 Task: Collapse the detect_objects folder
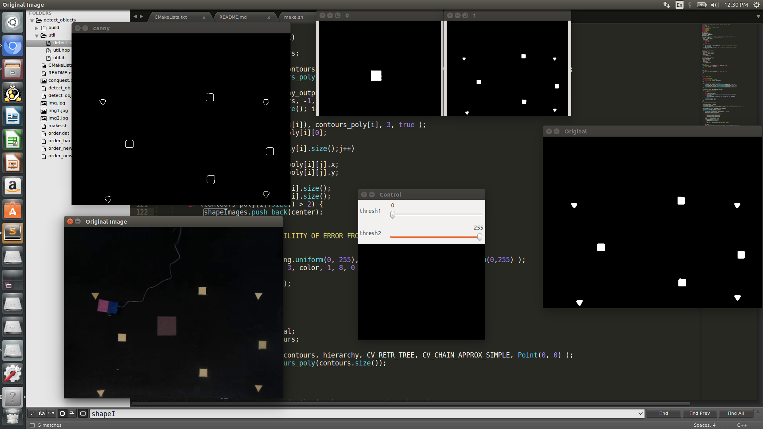click(32, 20)
